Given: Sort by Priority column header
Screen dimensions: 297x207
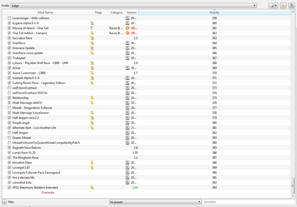Looking at the screenshot, I should [214, 12].
